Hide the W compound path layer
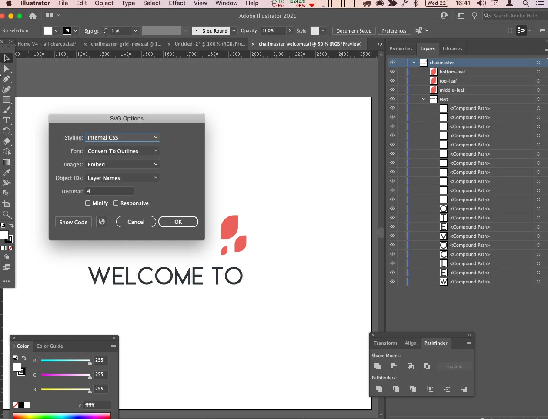 [392, 282]
